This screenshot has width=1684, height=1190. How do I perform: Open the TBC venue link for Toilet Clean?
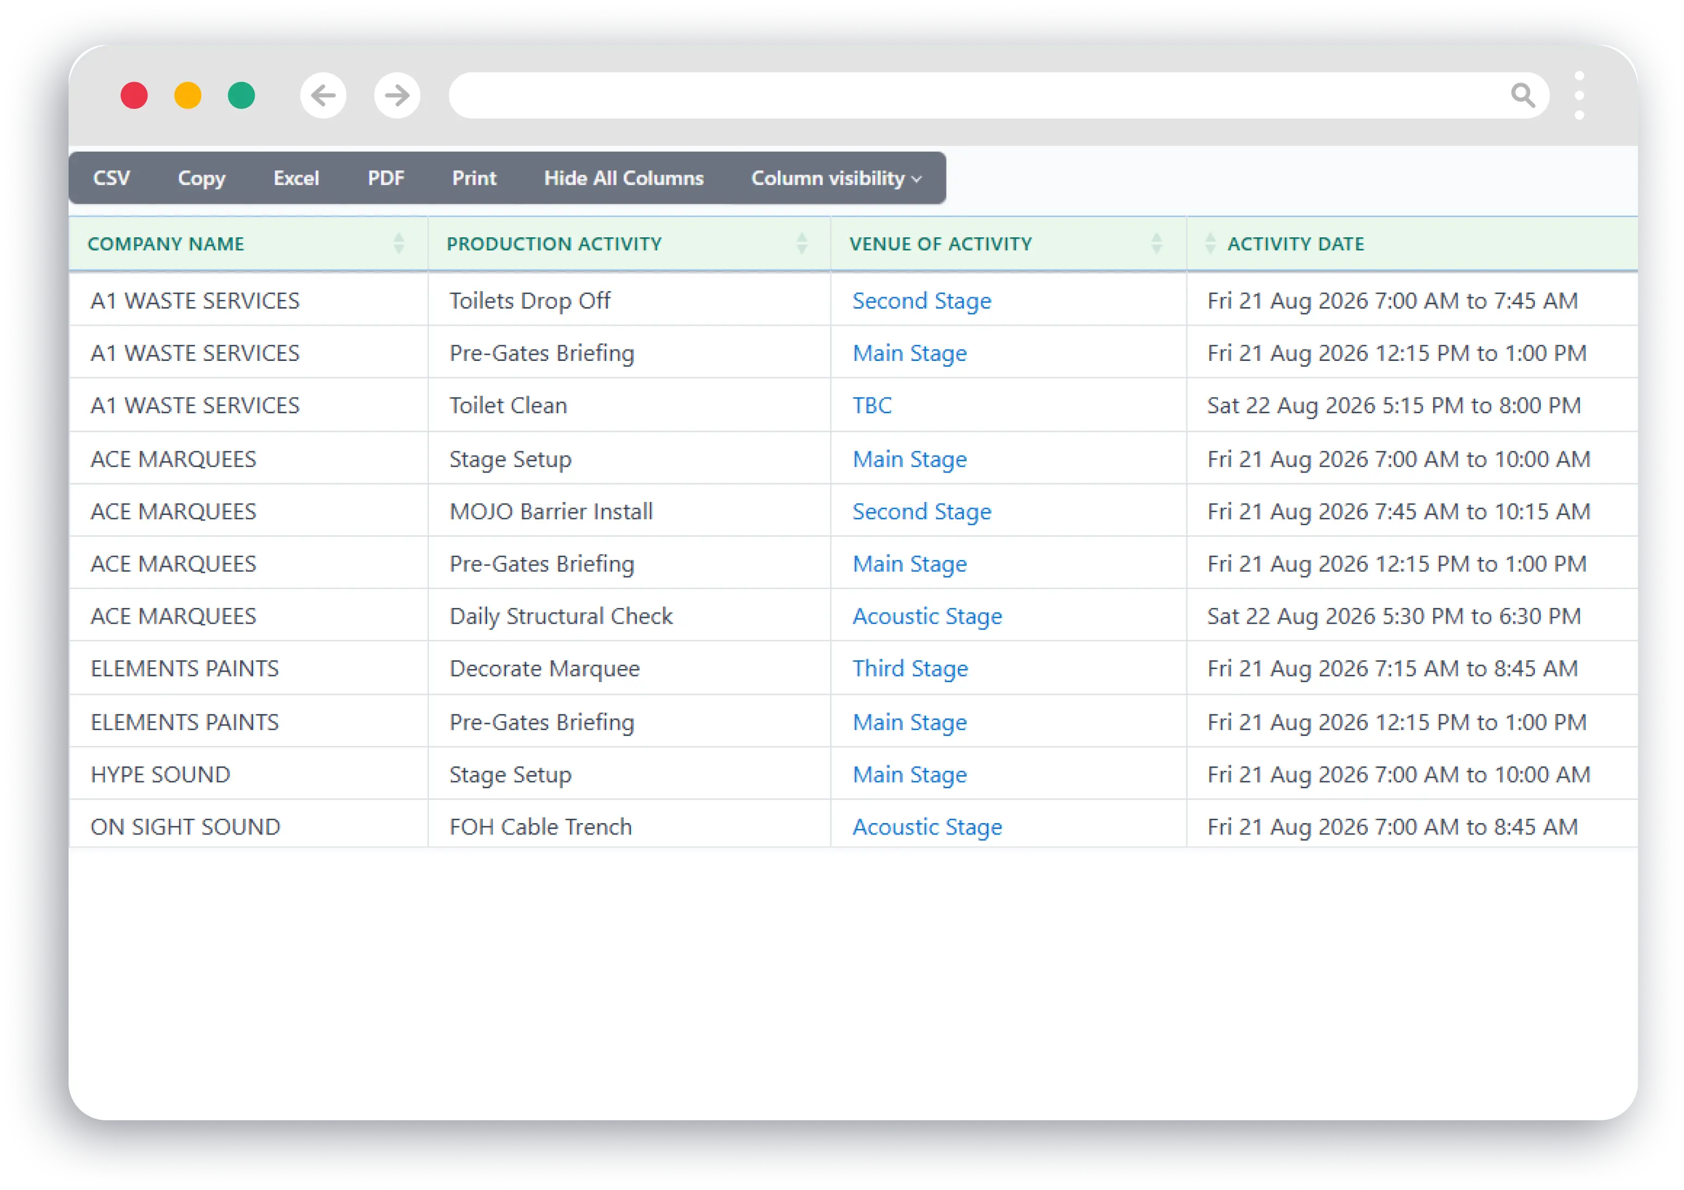(871, 405)
